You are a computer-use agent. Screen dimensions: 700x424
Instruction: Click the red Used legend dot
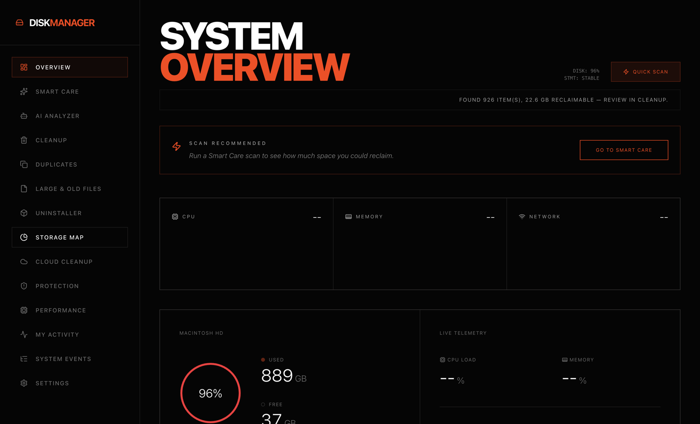coord(263,360)
